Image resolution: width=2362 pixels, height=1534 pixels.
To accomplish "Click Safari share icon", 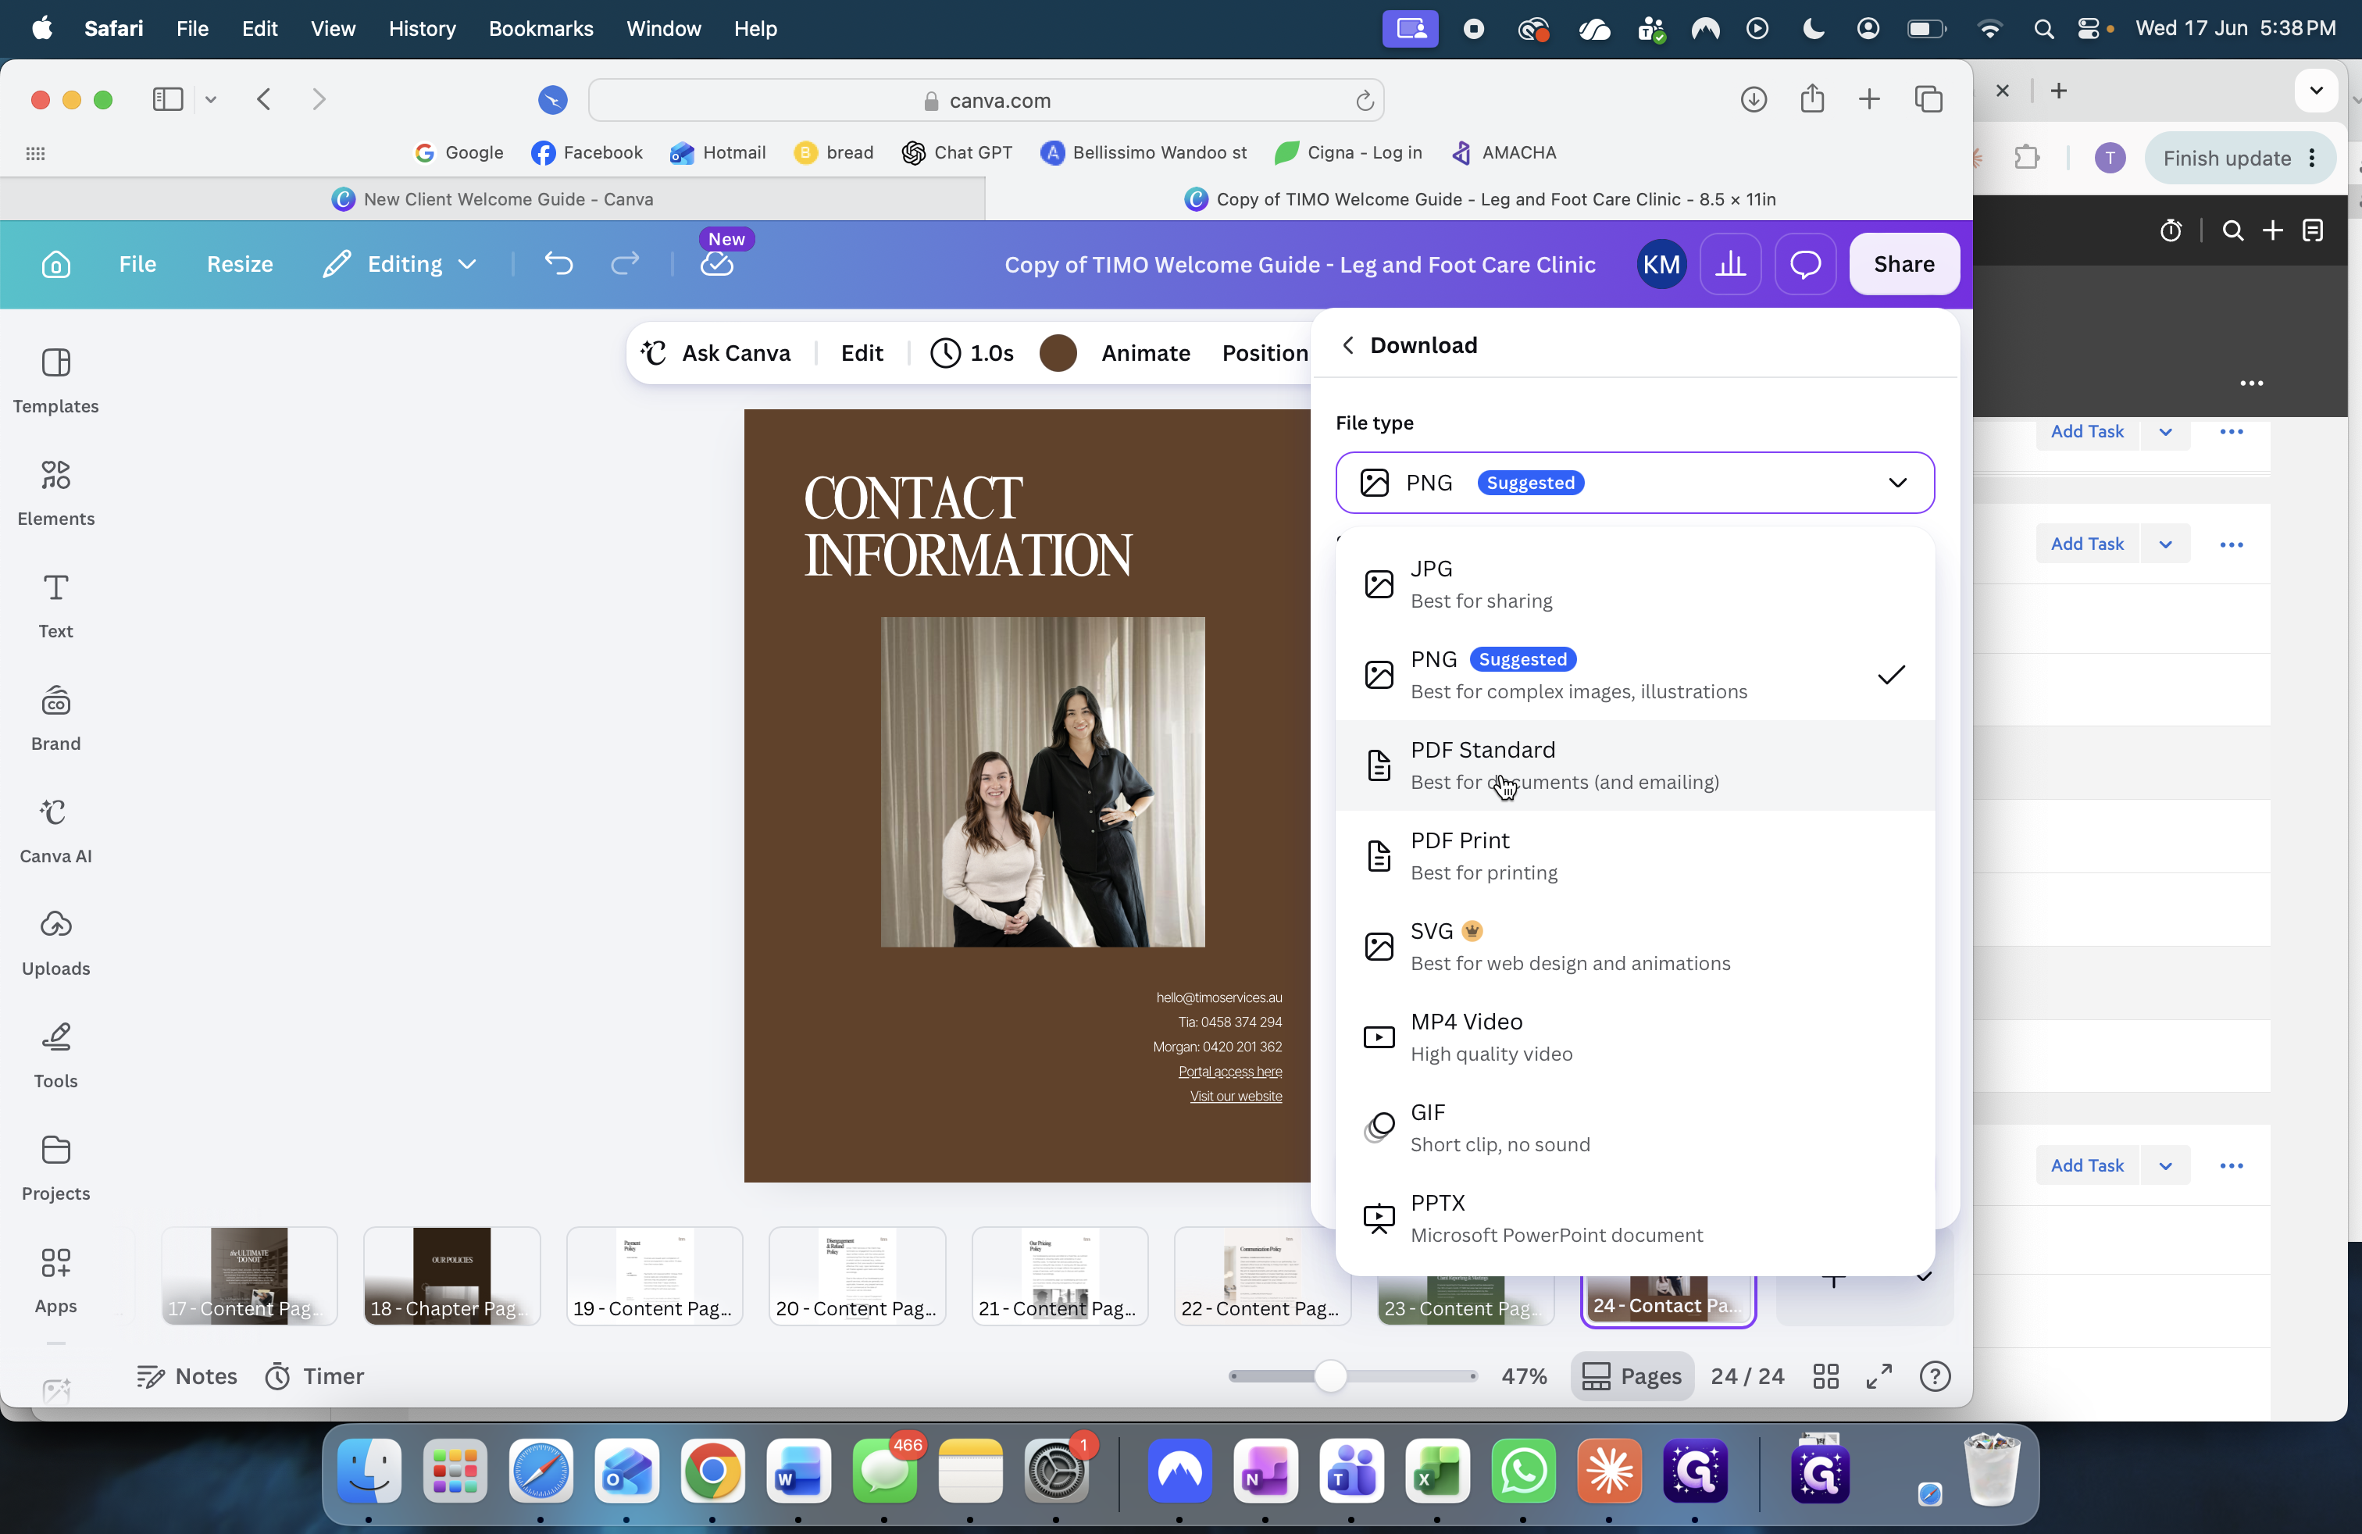I will [x=1812, y=99].
